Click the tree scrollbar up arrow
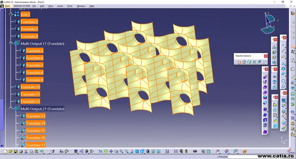 coord(2,10)
